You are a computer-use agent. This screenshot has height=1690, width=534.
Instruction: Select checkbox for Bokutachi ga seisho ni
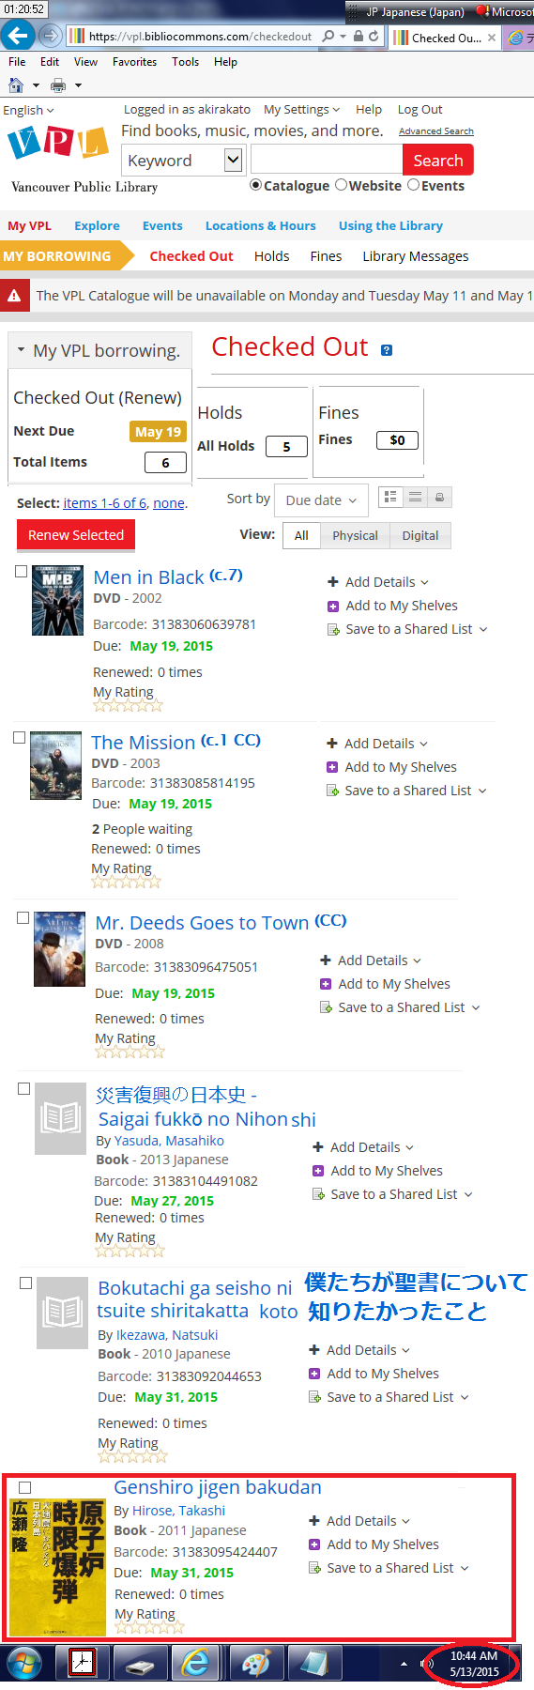(x=26, y=1283)
